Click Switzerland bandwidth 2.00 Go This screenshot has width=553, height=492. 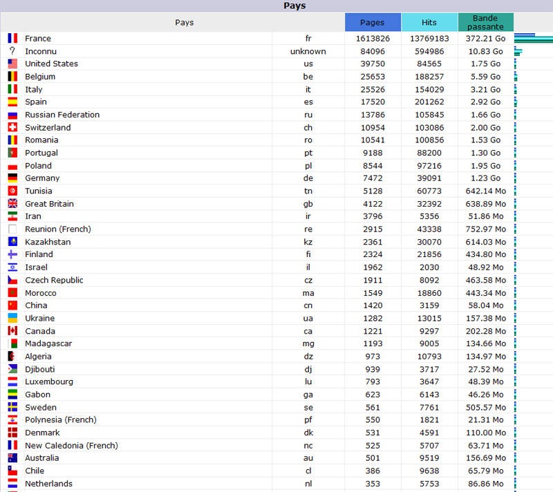click(x=486, y=128)
